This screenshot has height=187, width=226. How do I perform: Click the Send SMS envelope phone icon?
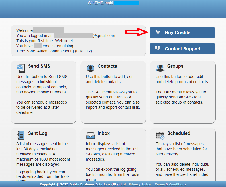pyautogui.click(x=21, y=68)
